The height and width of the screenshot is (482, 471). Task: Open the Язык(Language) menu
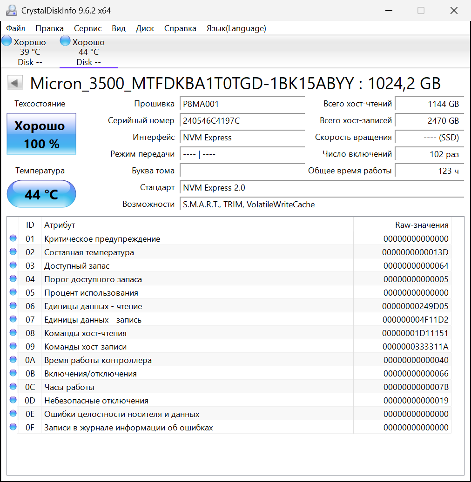pos(236,29)
